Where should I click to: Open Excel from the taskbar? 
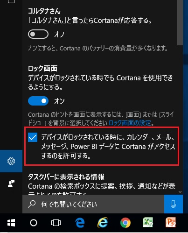148,223
